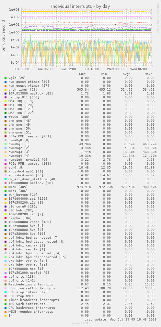
Task: Click the xhci-hcd:usb3 [36] pink legend swatch
Action: 6,175
